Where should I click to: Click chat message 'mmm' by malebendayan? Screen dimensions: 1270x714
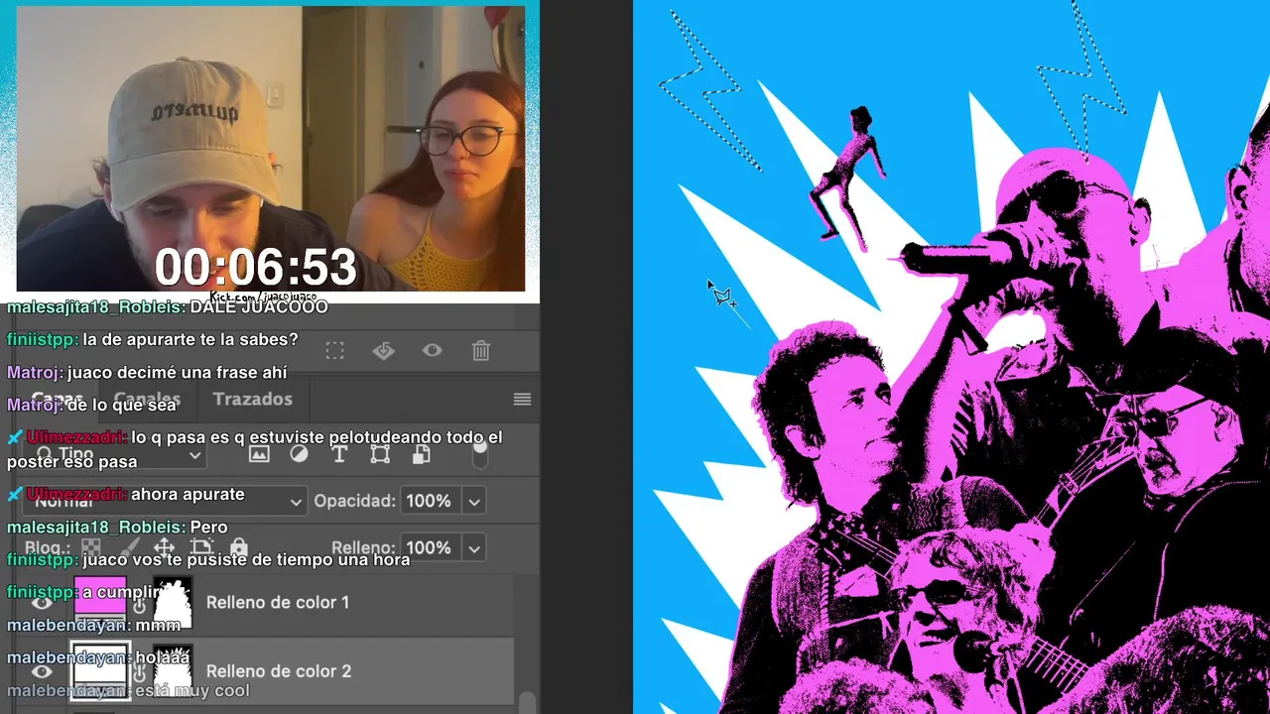(158, 625)
